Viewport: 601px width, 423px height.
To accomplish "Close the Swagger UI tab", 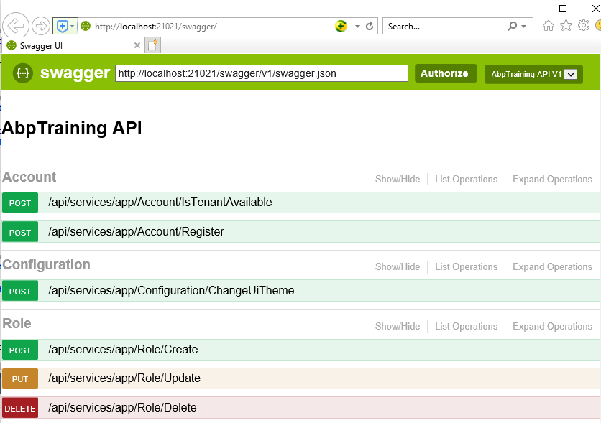I will [137, 45].
